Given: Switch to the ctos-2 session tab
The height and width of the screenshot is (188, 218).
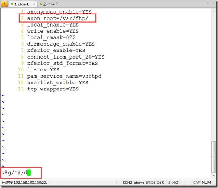Looking at the screenshot, I should 49,4.
